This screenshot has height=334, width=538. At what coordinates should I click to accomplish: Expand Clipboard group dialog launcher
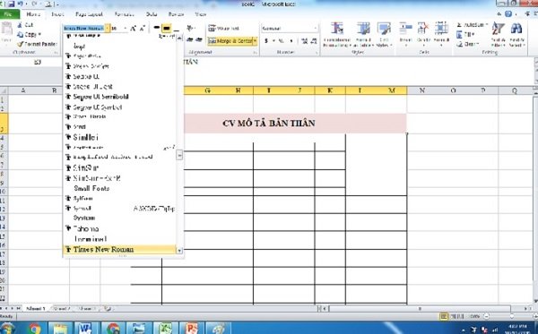(56, 53)
